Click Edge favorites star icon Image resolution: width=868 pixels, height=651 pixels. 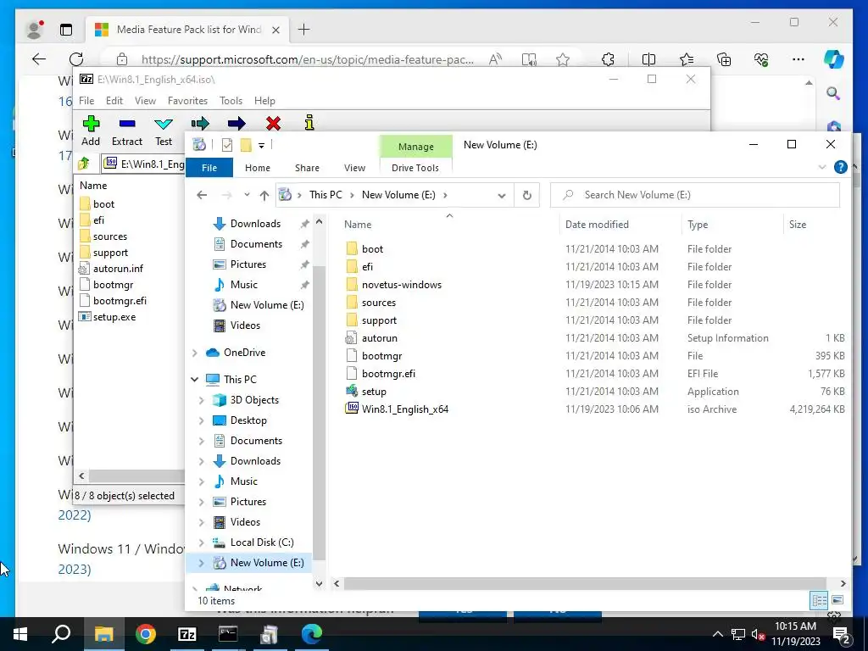563,59
